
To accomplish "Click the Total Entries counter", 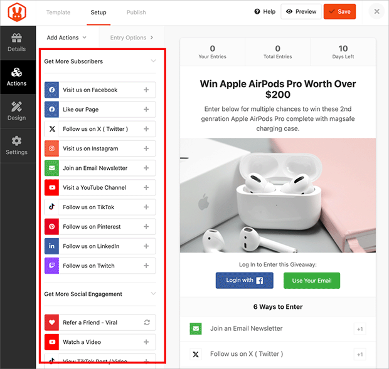I will pos(277,52).
